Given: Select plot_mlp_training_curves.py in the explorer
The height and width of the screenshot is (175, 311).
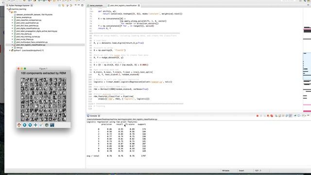Looking at the screenshot, I should coord(28,37).
